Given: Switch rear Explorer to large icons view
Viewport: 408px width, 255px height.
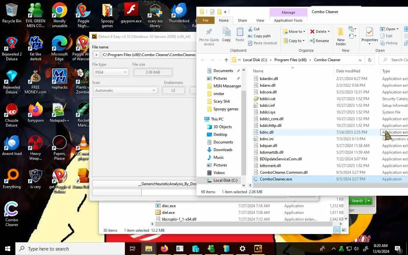Looking at the screenshot, I should (344, 230).
